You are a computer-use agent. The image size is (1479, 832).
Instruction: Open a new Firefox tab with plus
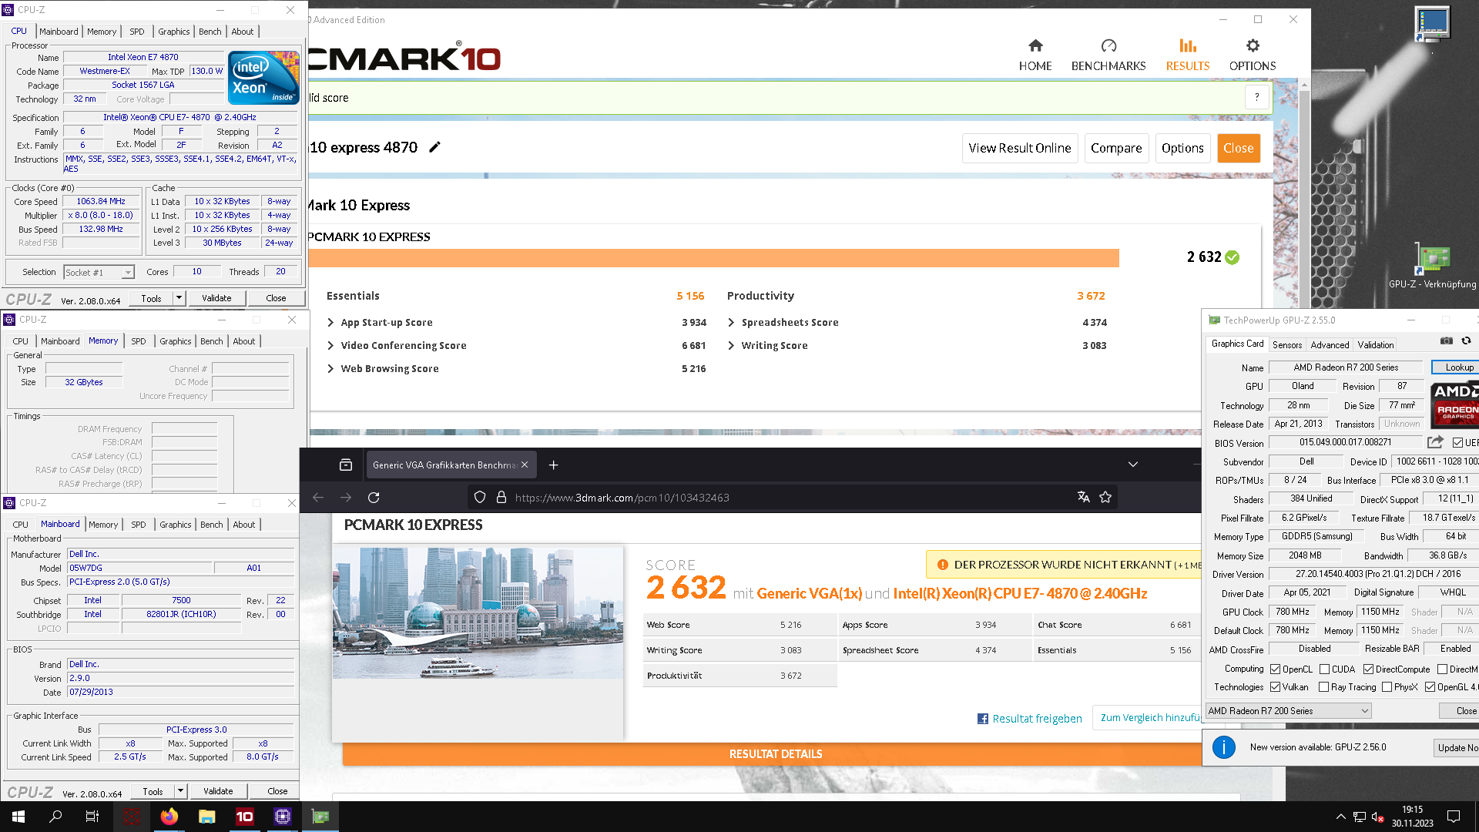click(x=553, y=465)
